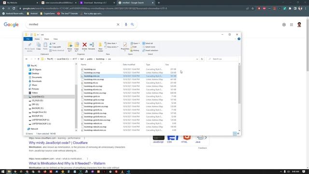Click 'public' in the breadcrumb path

[90, 59]
